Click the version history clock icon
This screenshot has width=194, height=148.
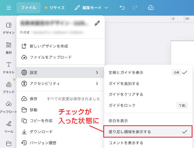[x=24, y=143]
